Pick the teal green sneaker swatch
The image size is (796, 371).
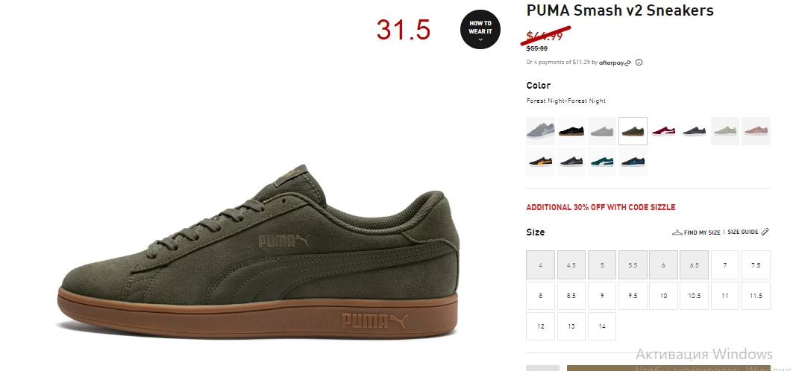click(601, 162)
